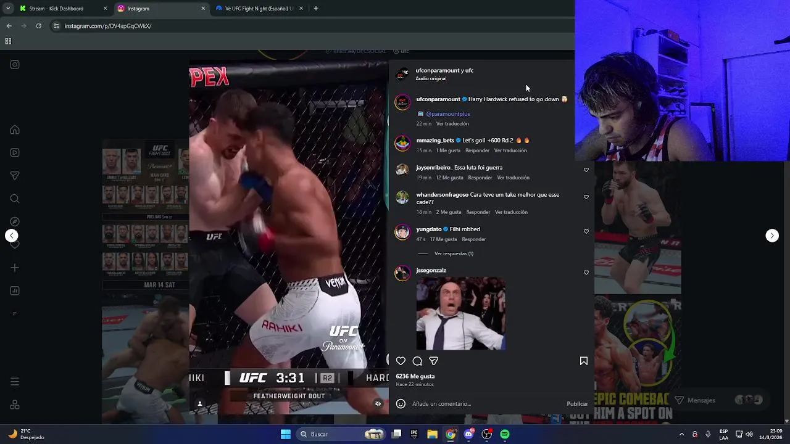The height and width of the screenshot is (444, 790).
Task: Open the GIF in jssegonzalz's comment
Action: click(x=461, y=313)
